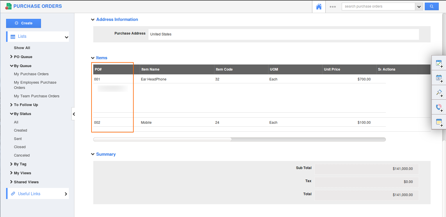Collapse the Items section
This screenshot has width=446, height=217.
[93, 58]
